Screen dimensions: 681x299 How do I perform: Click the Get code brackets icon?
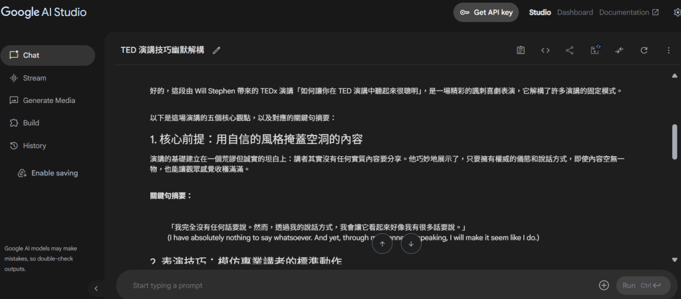pos(545,50)
